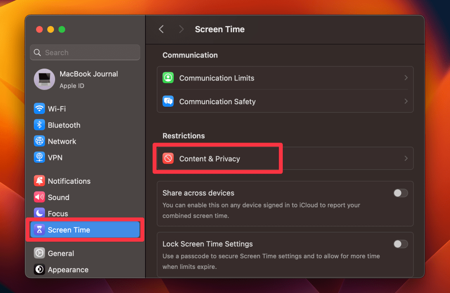The image size is (450, 293).
Task: Select the Wi-Fi sidebar icon
Action: click(x=39, y=109)
